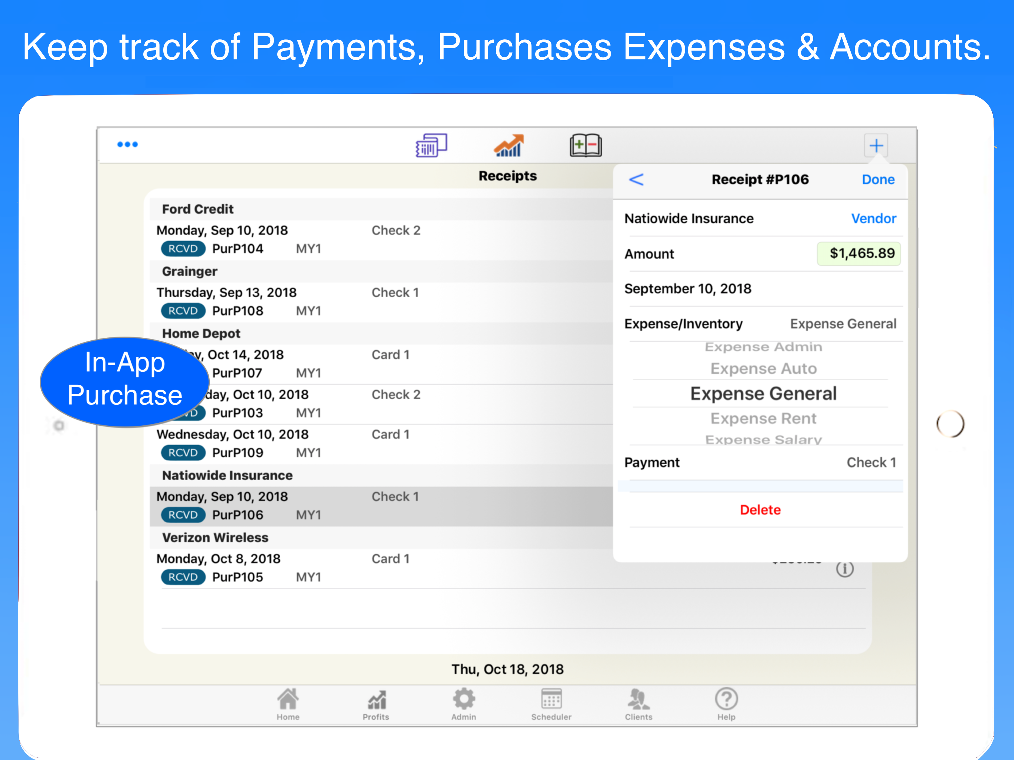
Task: Open the three-dots more menu
Action: coord(127,144)
